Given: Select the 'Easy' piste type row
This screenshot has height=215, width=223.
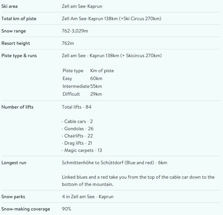Looking at the screenshot, I should (67, 78).
